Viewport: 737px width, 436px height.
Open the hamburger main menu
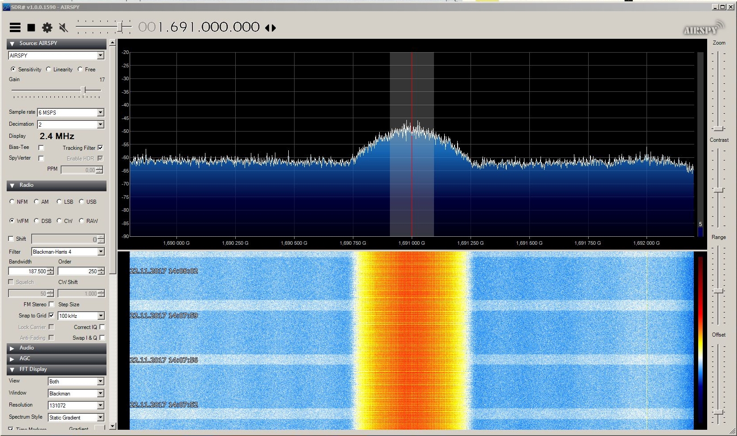[x=15, y=28]
